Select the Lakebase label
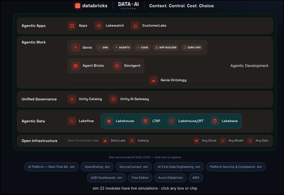 click(230, 121)
